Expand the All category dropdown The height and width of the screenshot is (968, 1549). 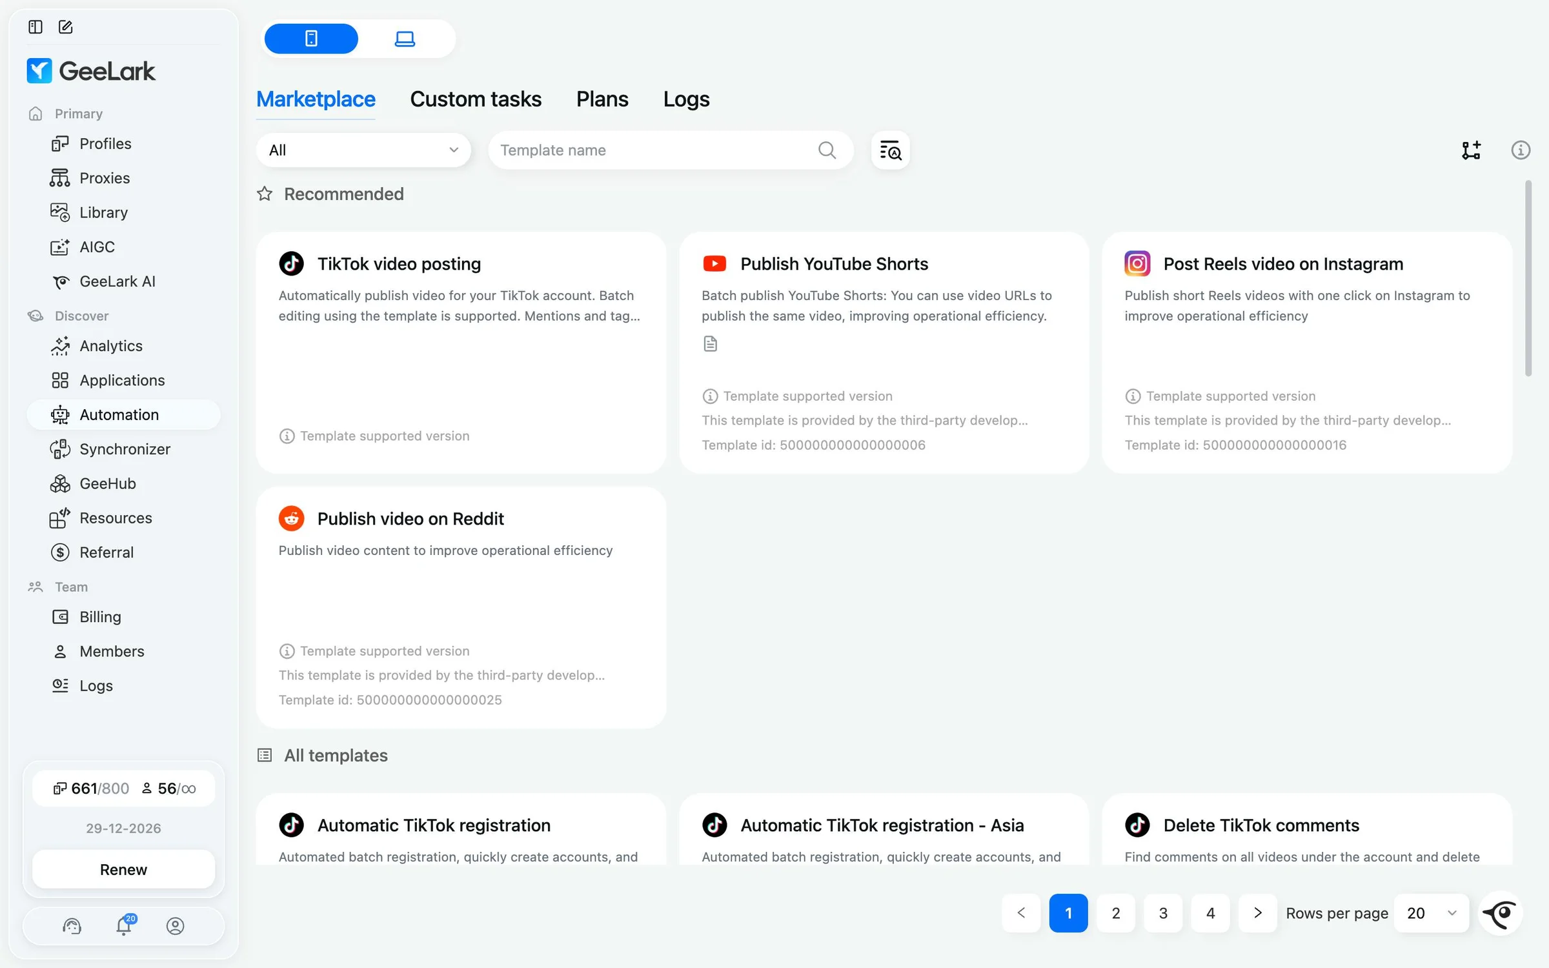pos(363,150)
